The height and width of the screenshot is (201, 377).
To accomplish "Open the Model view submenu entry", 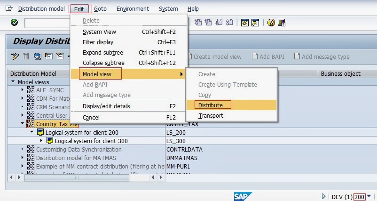I will pyautogui.click(x=128, y=74).
